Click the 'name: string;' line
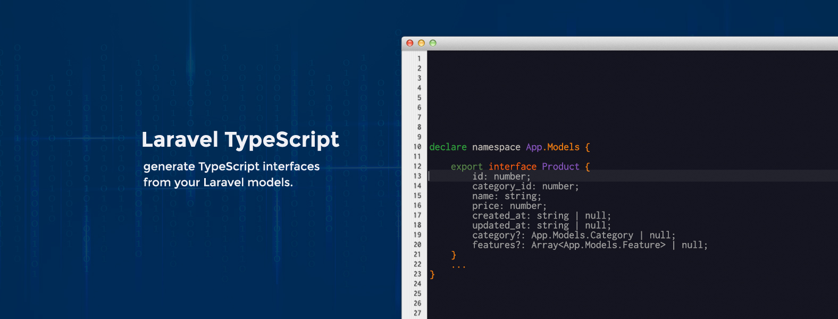The width and height of the screenshot is (838, 319). (507, 196)
